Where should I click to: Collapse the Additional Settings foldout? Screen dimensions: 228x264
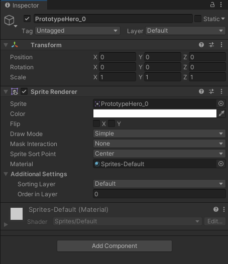pos(6,174)
